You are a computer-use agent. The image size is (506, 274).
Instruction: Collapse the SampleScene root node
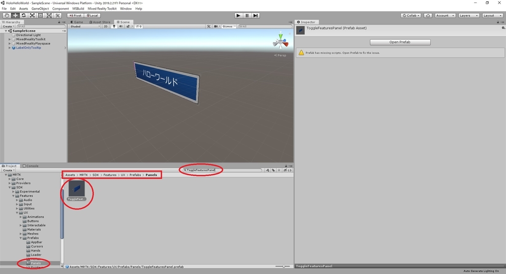(x=6, y=31)
